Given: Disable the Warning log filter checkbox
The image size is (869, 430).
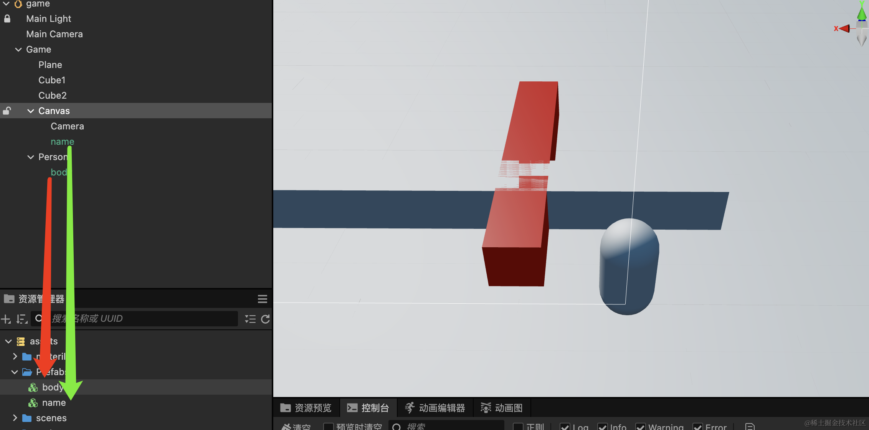Looking at the screenshot, I should 640,427.
